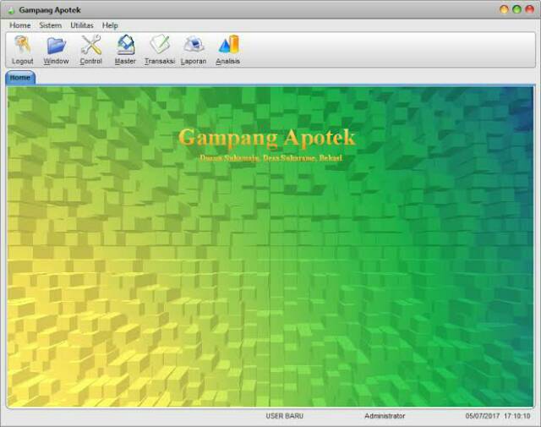The width and height of the screenshot is (541, 427).
Task: Click the Gampang Apotek title bar app icon
Action: (x=10, y=10)
